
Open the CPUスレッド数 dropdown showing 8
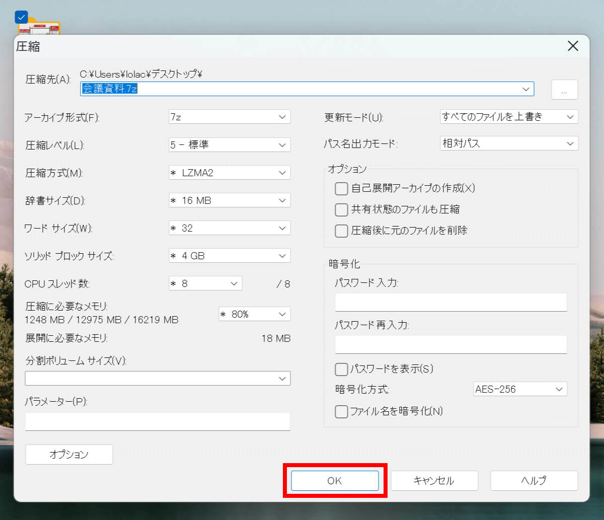tap(205, 283)
